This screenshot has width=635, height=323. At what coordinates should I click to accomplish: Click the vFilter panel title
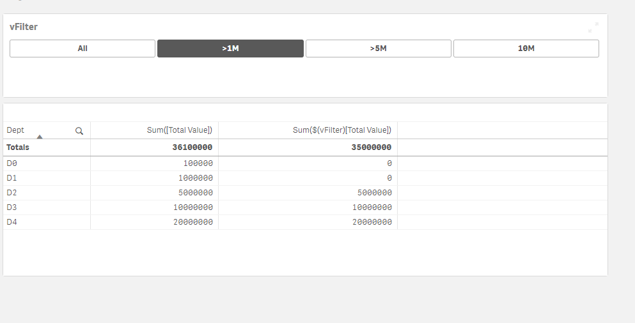point(24,27)
